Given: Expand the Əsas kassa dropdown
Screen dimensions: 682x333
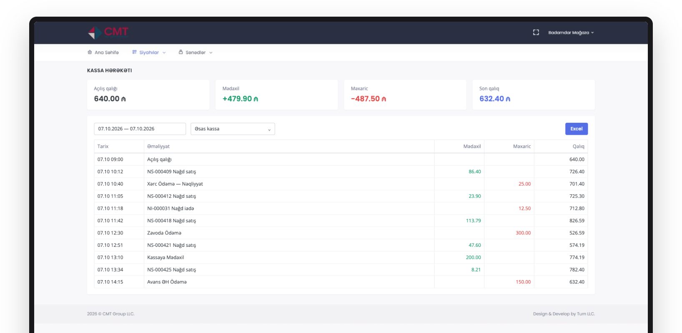Looking at the screenshot, I should [x=233, y=129].
